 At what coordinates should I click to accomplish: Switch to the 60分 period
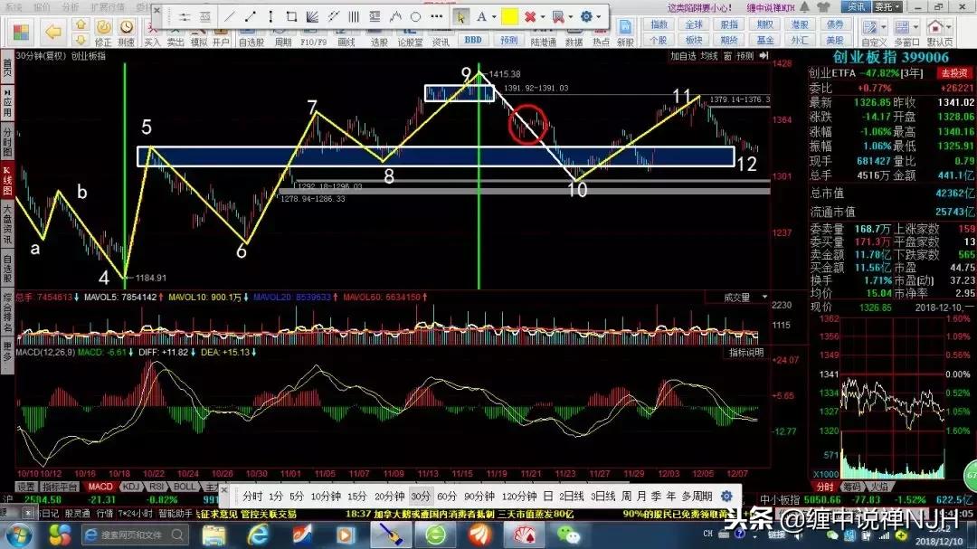point(447,497)
